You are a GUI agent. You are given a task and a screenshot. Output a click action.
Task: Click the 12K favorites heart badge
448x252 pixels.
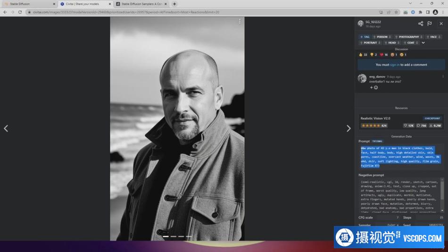409,126
